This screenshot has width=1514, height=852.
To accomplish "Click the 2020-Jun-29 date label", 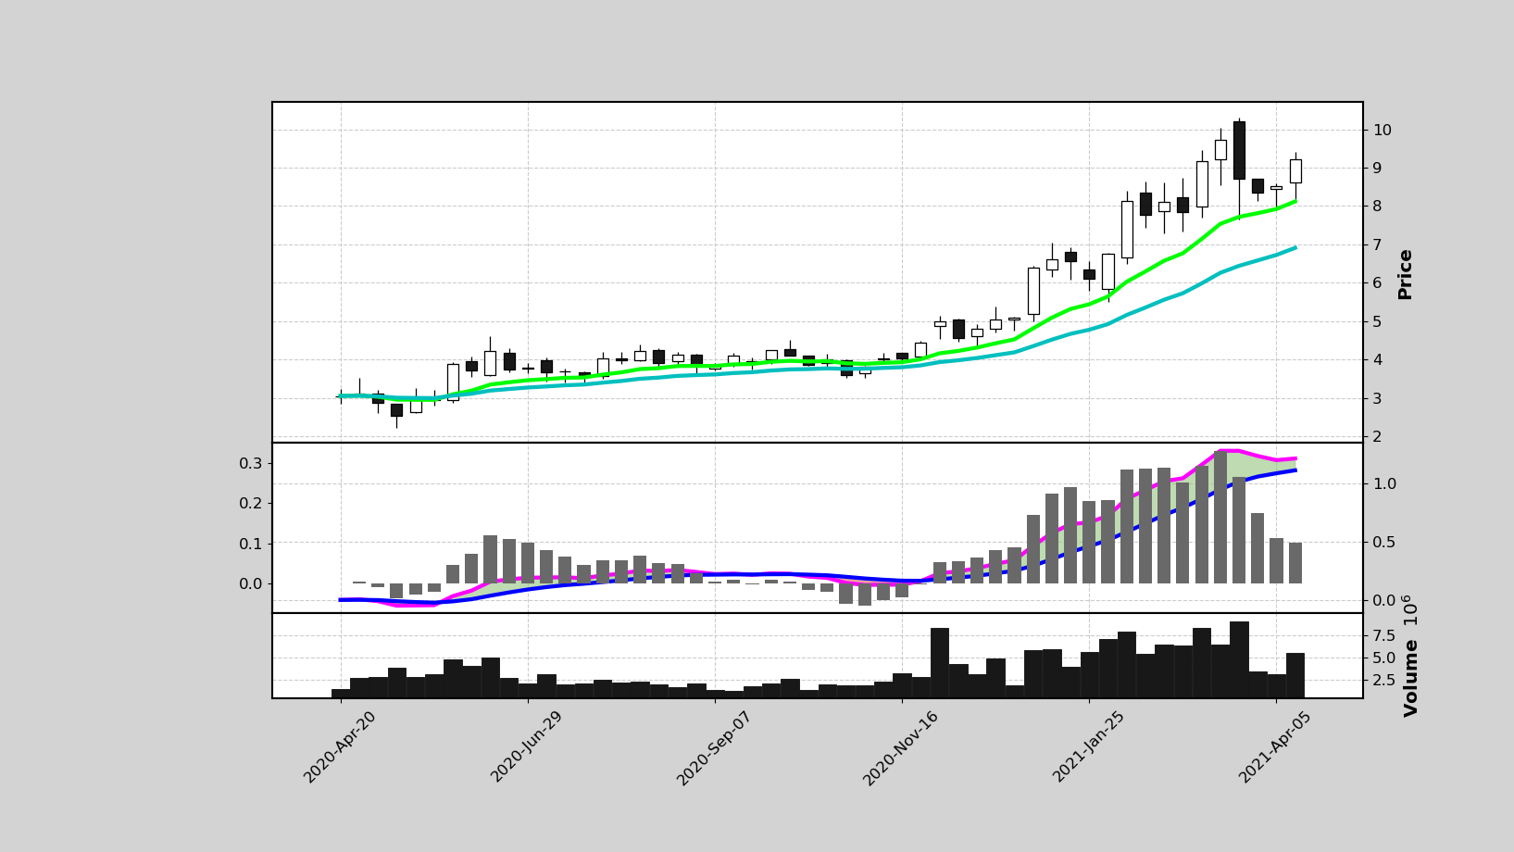I will pos(527,746).
